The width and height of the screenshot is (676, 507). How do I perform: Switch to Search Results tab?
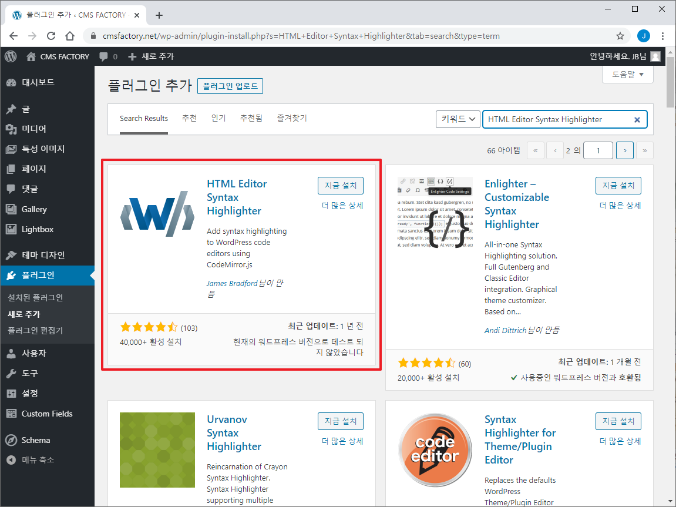click(144, 119)
